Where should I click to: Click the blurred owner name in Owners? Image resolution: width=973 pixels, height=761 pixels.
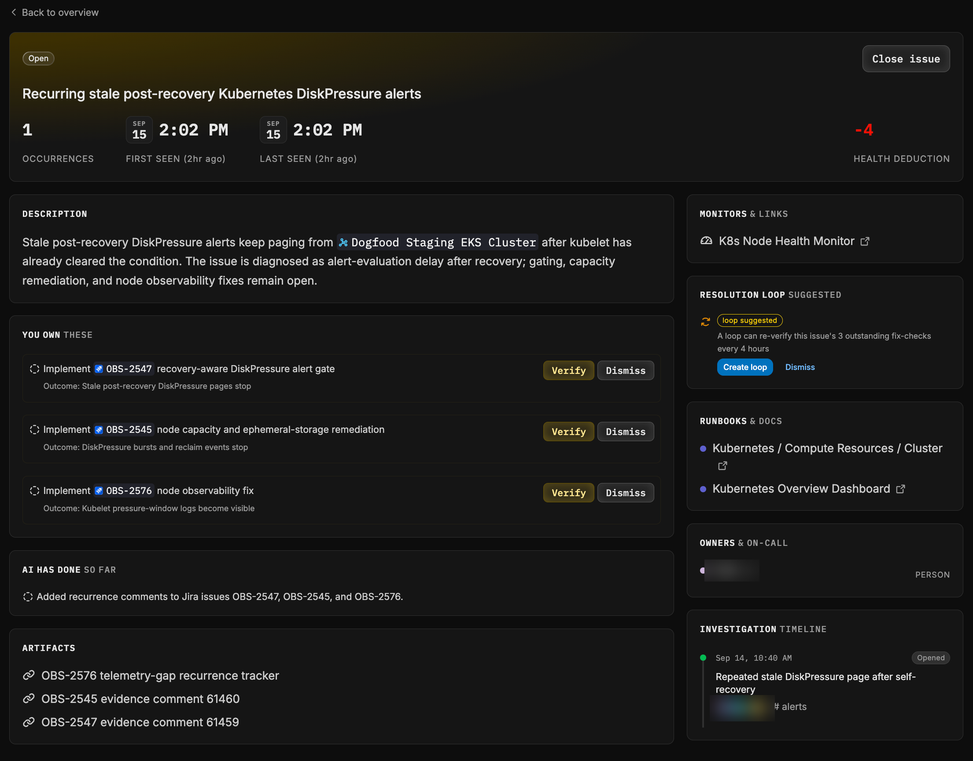(731, 570)
